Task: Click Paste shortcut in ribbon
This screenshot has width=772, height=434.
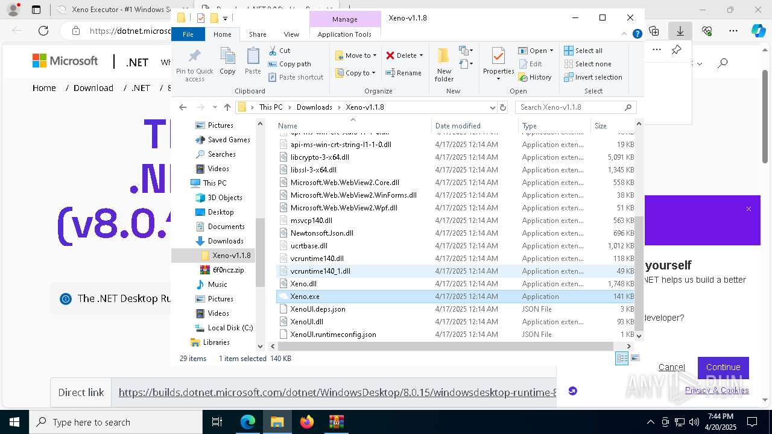Action: [296, 77]
